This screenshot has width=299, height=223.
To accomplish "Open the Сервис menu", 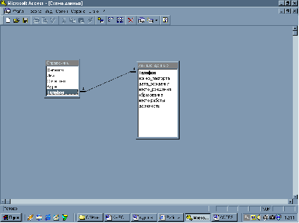I will pos(78,11).
